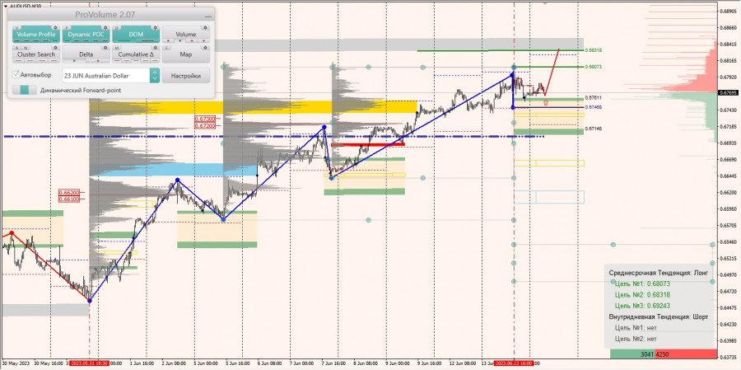The width and height of the screenshot is (741, 370).
Task: Open gear settings on Dynamic POC button
Action: click(x=105, y=27)
